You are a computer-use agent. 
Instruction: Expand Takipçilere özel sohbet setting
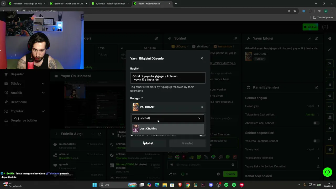point(282,115)
